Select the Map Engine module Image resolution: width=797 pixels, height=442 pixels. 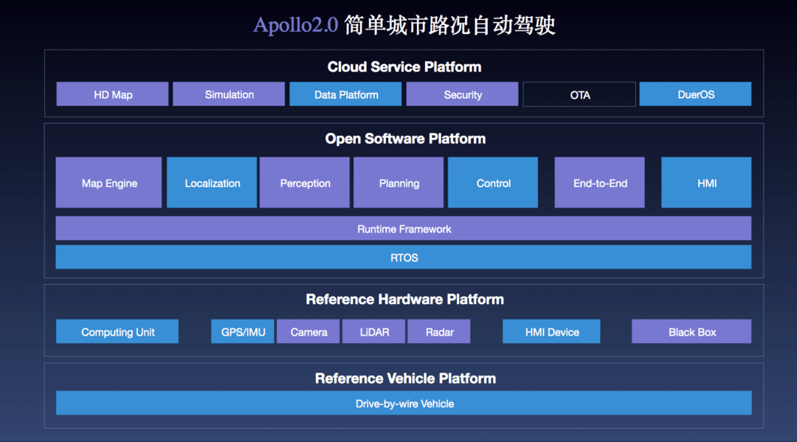coord(108,182)
